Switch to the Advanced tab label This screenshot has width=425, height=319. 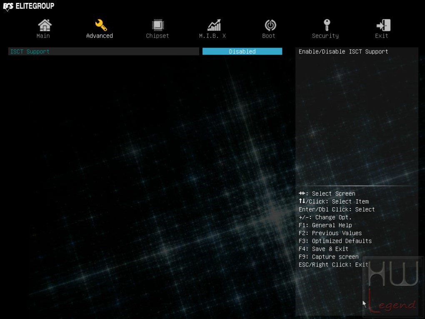pyautogui.click(x=100, y=36)
